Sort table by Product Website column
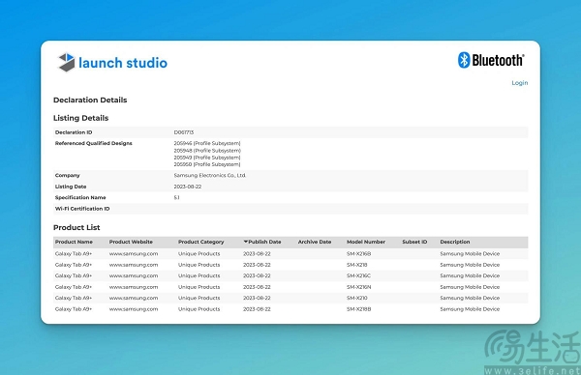581x375 pixels. click(x=131, y=242)
